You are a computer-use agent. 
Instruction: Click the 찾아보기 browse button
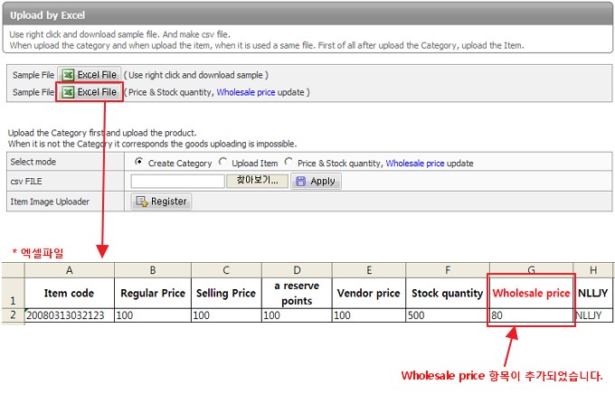[x=257, y=181]
